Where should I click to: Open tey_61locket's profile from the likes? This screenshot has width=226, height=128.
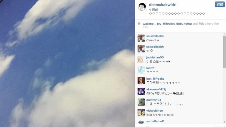(x=166, y=24)
